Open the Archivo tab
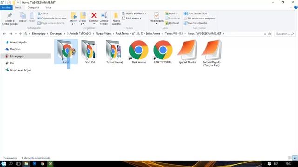 (6, 7)
